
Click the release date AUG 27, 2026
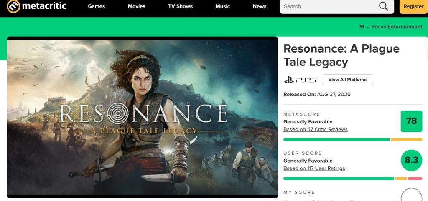[x=334, y=95]
